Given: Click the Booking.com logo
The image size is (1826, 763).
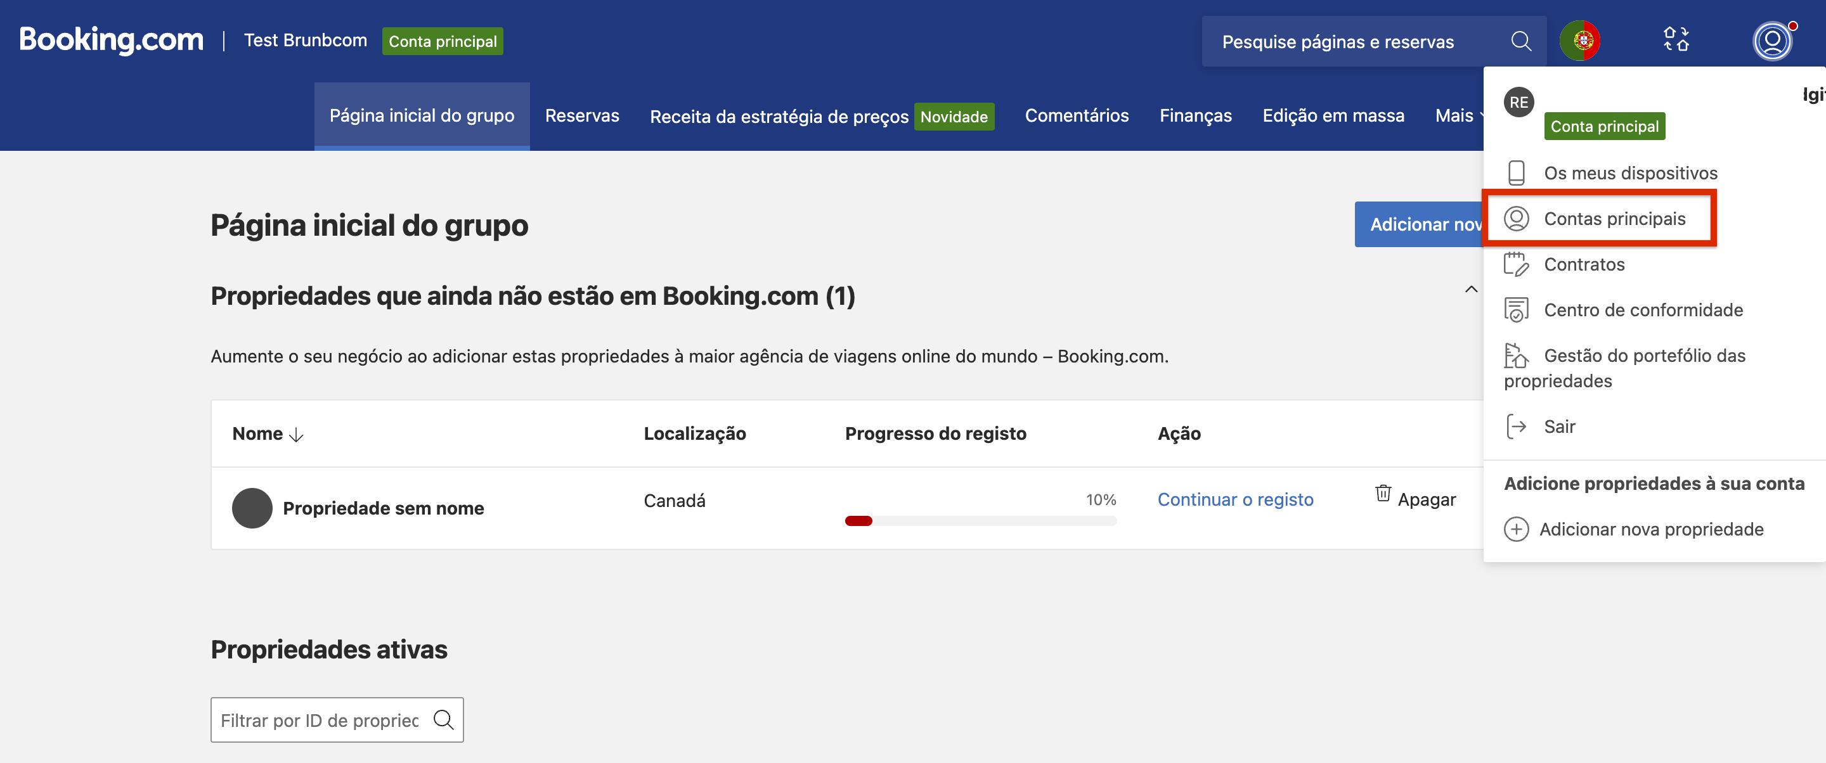Looking at the screenshot, I should pyautogui.click(x=110, y=40).
